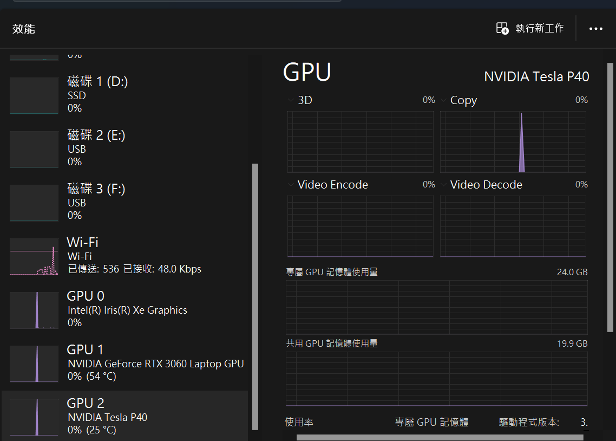Click the Run new task icon

502,28
